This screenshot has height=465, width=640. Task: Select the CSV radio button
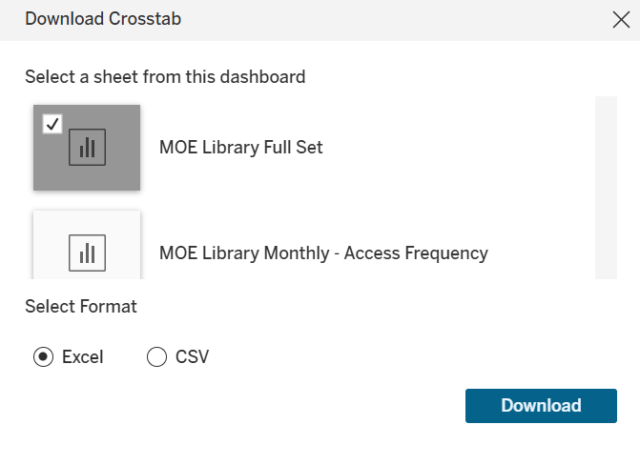point(156,357)
